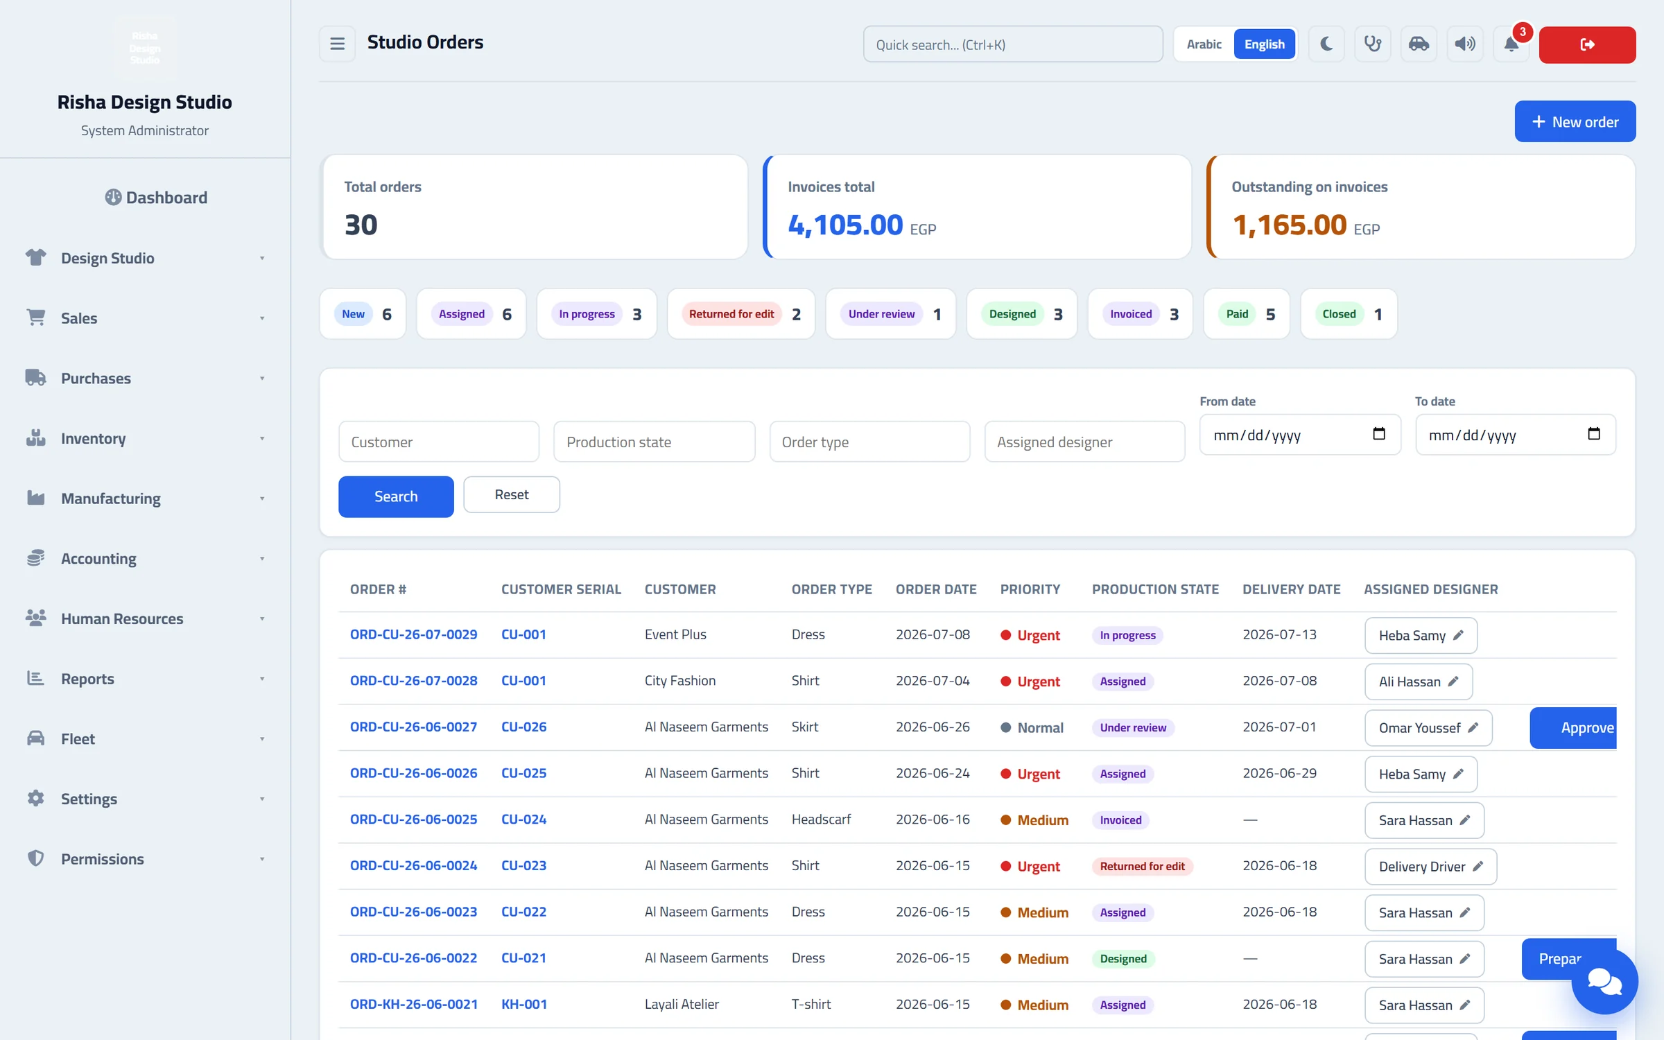Filter by the Paid status chip

click(1247, 314)
